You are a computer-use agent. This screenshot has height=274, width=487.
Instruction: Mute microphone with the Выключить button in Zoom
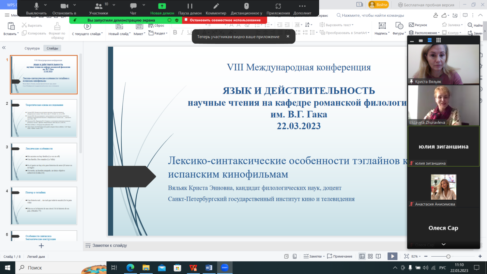36,9
